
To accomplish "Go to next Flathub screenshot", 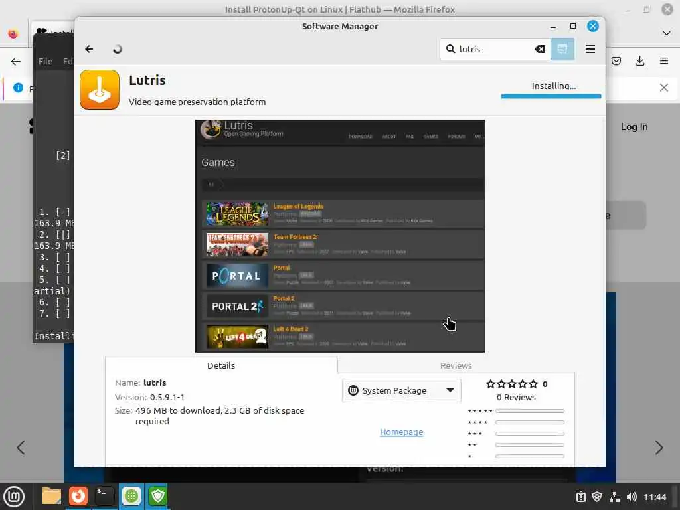I will pyautogui.click(x=659, y=448).
